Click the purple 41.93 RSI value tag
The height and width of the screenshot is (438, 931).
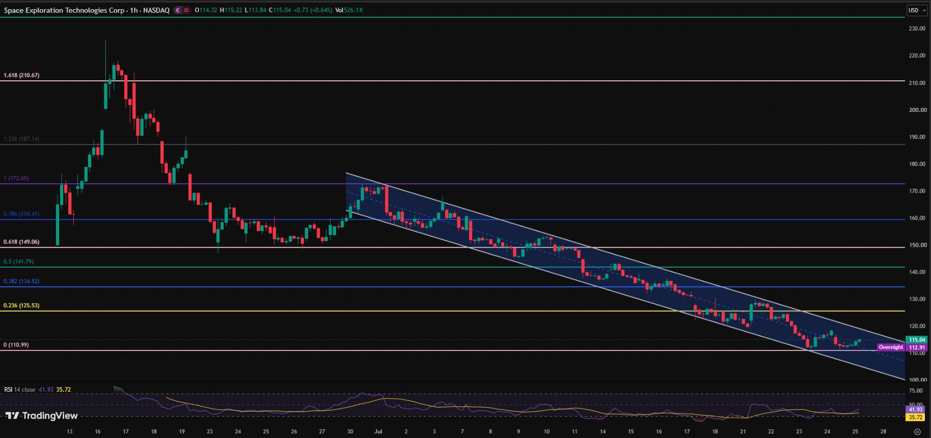click(x=916, y=410)
